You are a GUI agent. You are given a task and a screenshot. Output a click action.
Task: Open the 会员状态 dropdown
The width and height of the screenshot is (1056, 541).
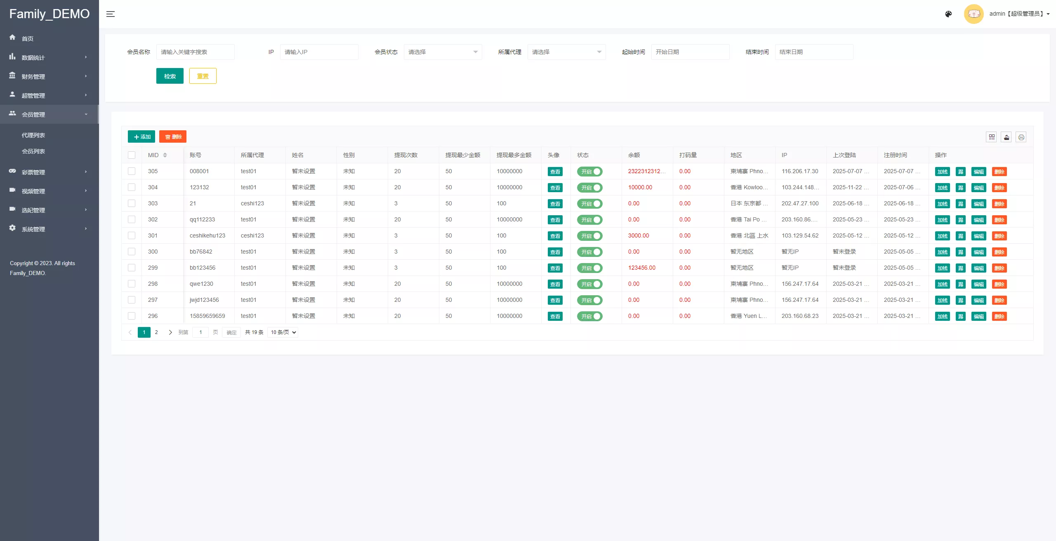(443, 52)
